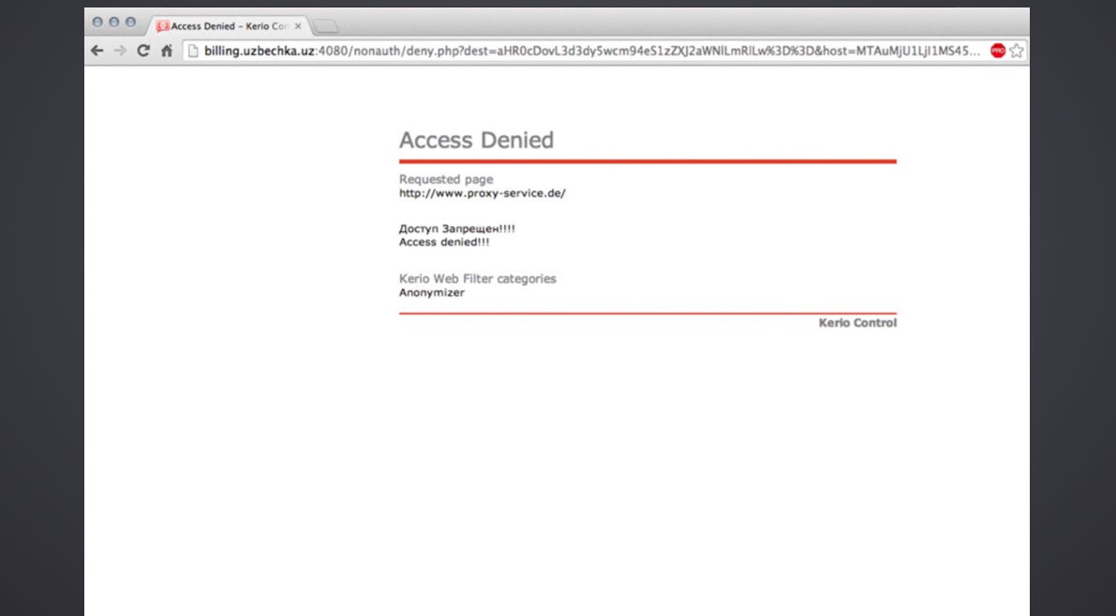Click the Access denied!!! message text

tap(444, 242)
